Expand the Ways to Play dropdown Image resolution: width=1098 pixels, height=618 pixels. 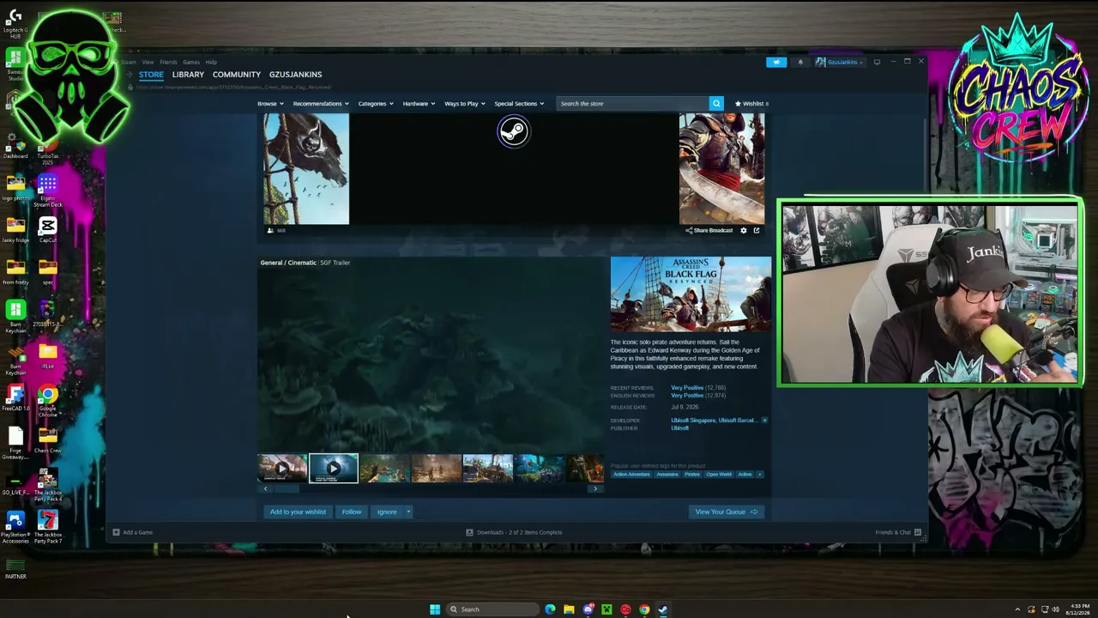[x=465, y=104]
